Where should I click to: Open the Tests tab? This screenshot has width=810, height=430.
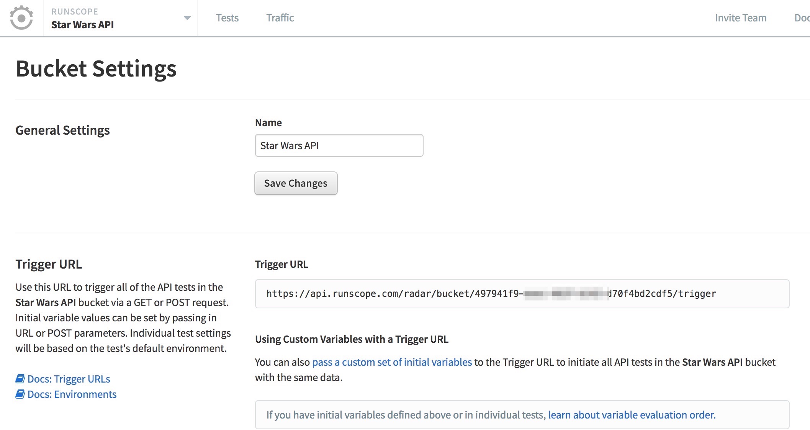click(x=227, y=18)
